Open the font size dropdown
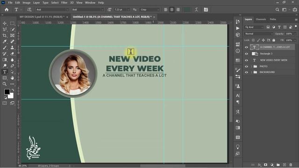 [128, 9]
